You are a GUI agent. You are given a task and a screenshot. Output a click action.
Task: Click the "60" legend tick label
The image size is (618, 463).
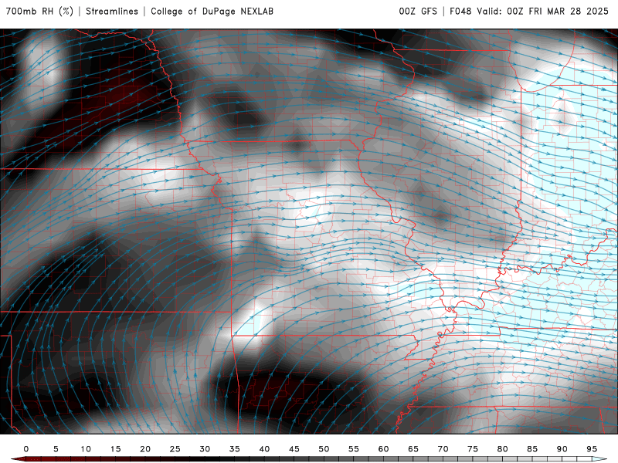click(x=383, y=449)
